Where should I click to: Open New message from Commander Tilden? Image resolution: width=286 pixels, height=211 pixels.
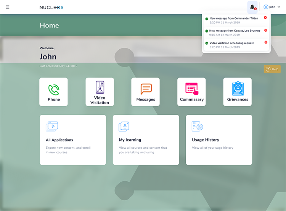coord(234,18)
